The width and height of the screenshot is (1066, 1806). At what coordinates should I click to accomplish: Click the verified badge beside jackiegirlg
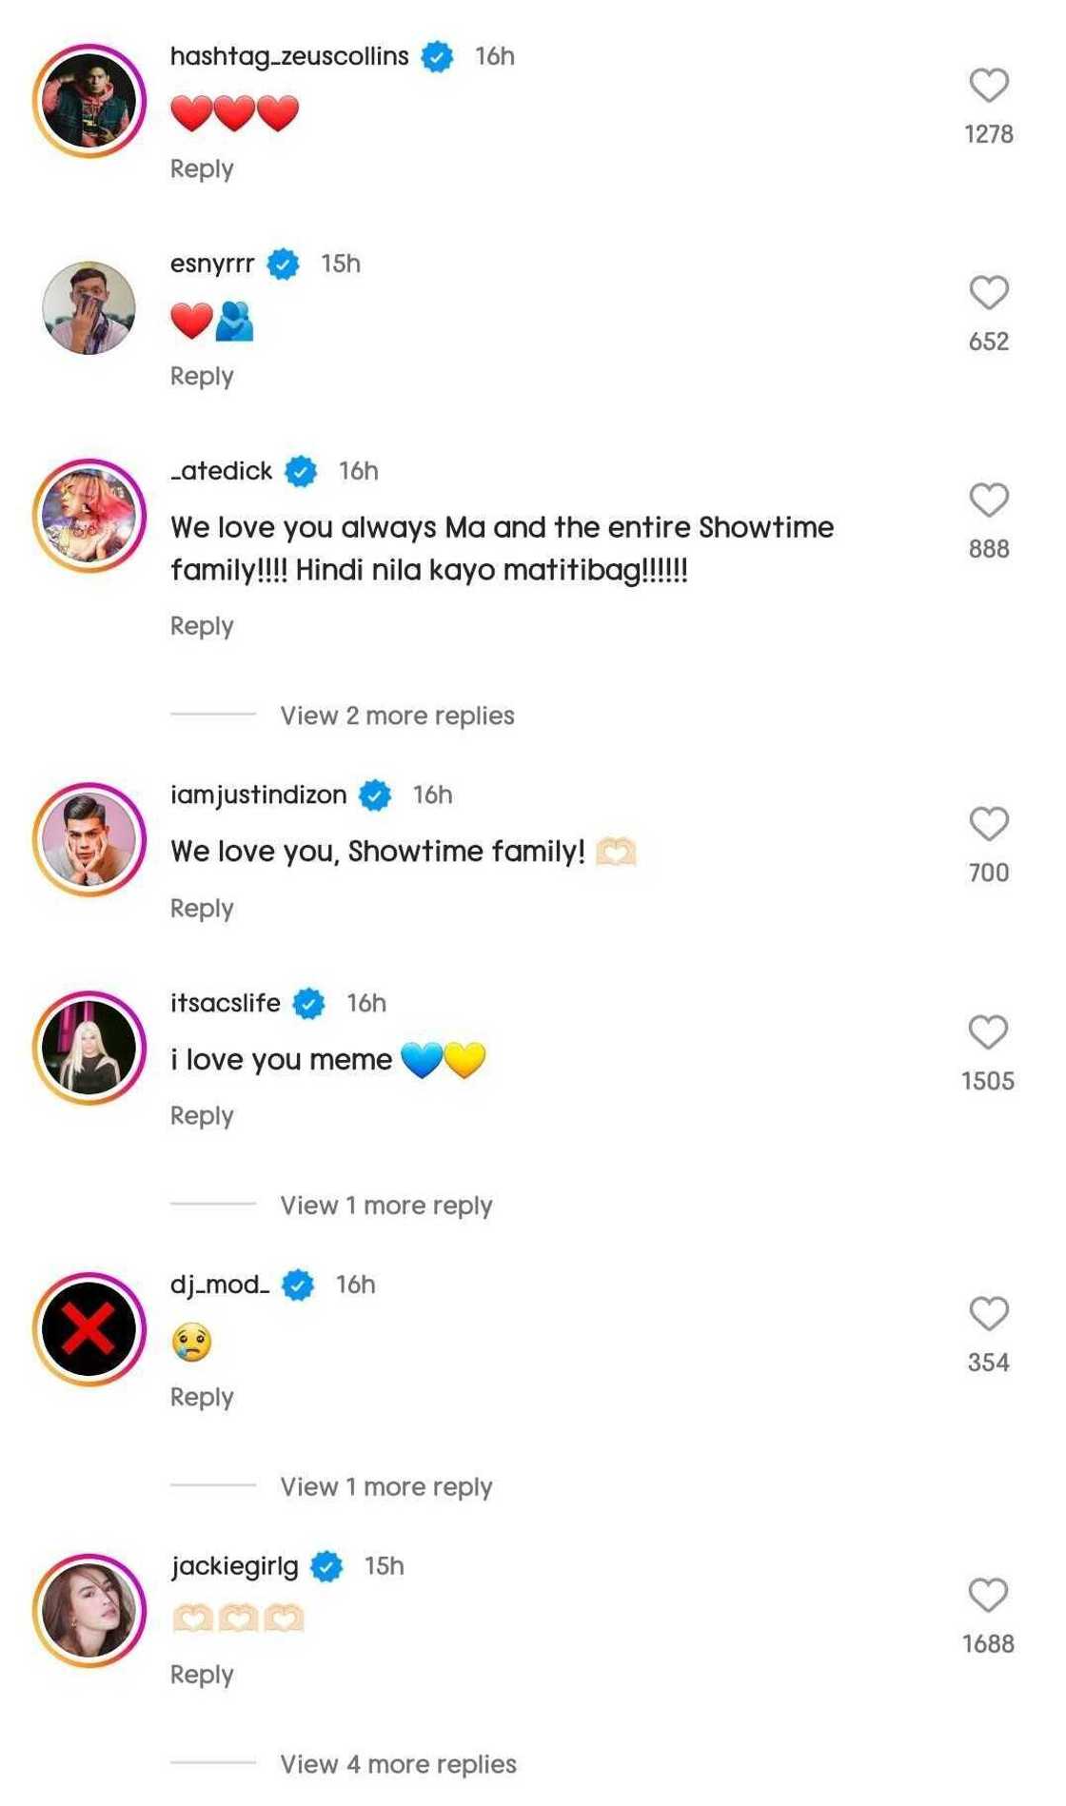(x=327, y=1566)
